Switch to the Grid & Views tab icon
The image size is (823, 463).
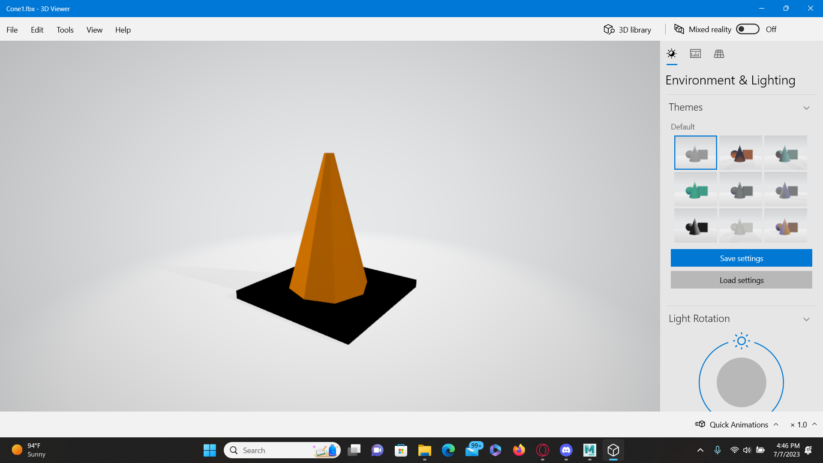(719, 54)
